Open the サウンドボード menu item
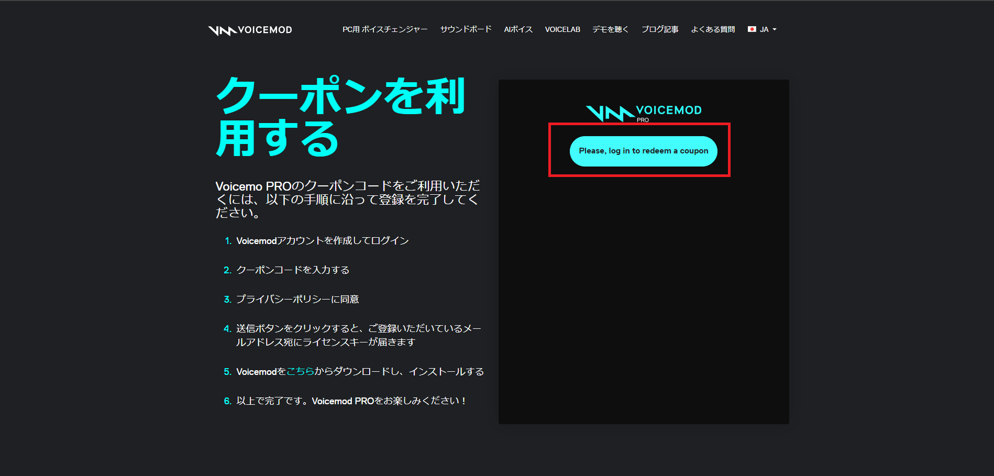994x476 pixels. click(466, 29)
